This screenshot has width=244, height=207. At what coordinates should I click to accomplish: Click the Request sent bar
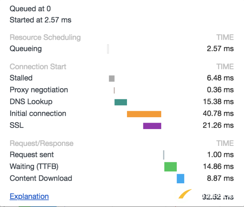pyautogui.click(x=164, y=155)
